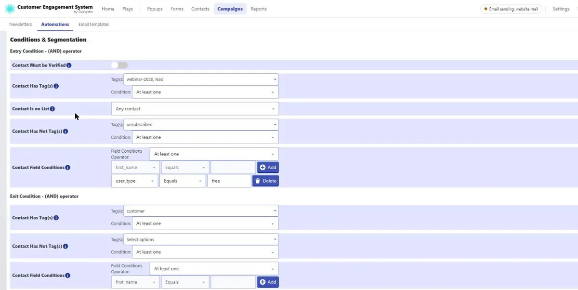The width and height of the screenshot is (578, 290).
Task: Open exit Has Tag(s) Condition dropdown
Action: pyautogui.click(x=205, y=224)
